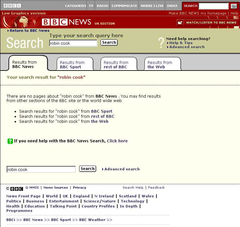Open Communicate in the top navigation
Image resolution: width=240 pixels, height=227 pixels.
click(124, 6)
